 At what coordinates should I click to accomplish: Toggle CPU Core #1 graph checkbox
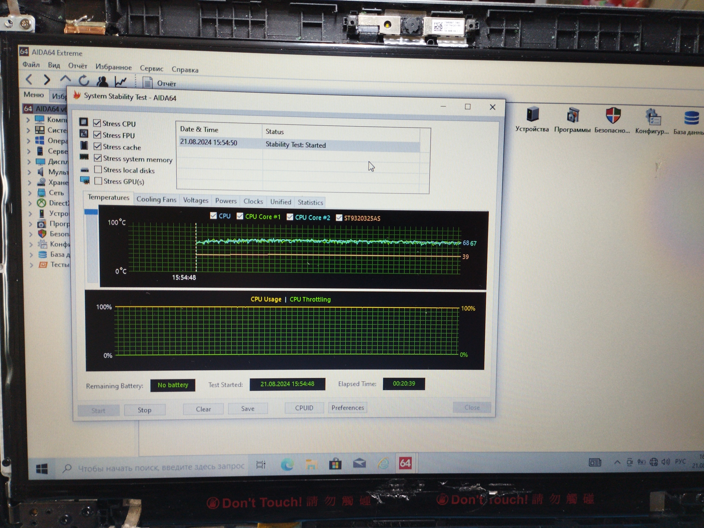pyautogui.click(x=240, y=216)
